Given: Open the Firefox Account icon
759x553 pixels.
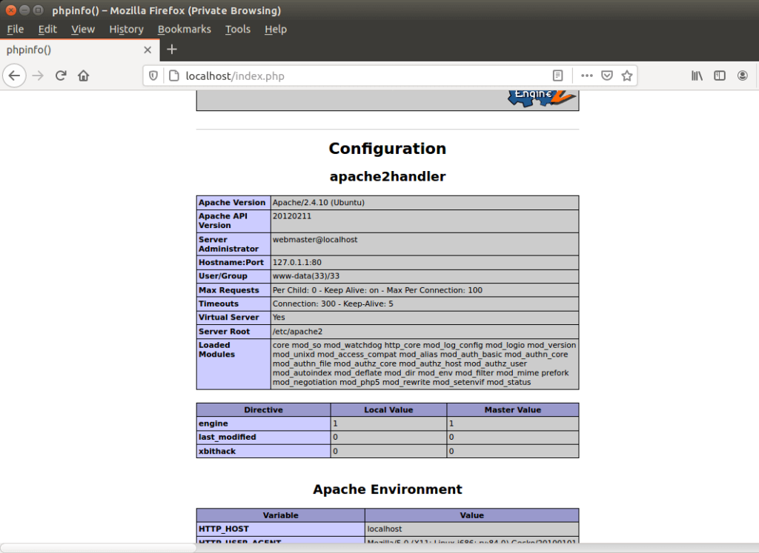Looking at the screenshot, I should click(743, 76).
